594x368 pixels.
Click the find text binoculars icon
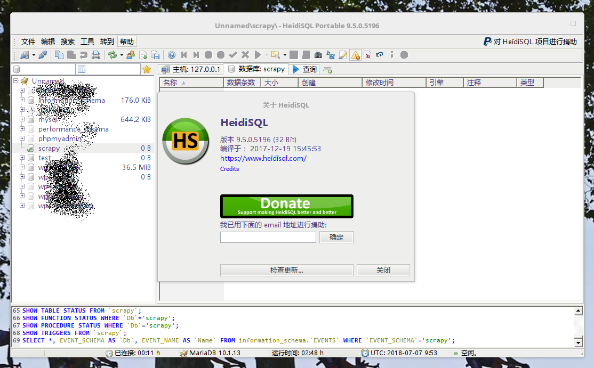coord(318,55)
